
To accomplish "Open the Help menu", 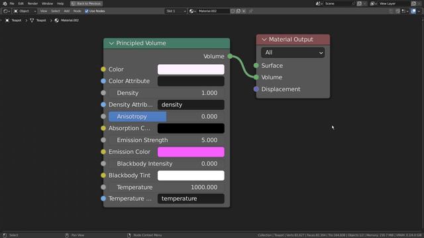I will tap(60, 3).
